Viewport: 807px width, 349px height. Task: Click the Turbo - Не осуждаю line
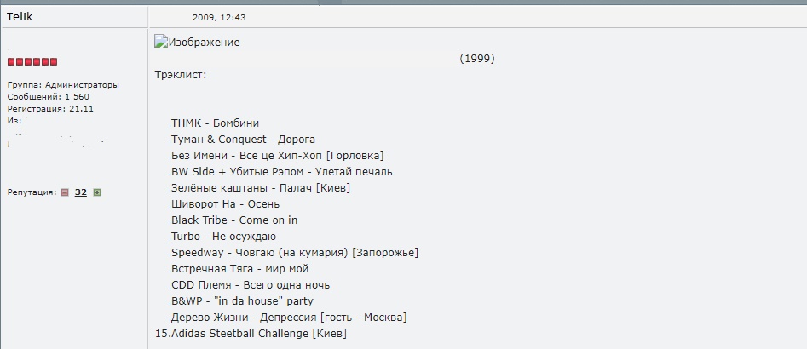[x=222, y=237]
